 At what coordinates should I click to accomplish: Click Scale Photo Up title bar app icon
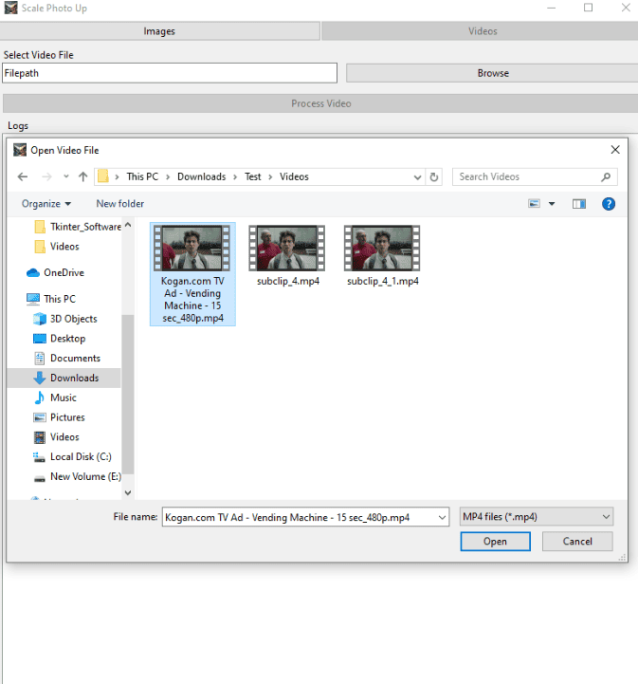point(10,8)
